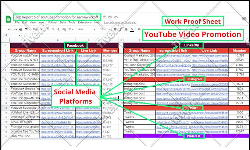Viewport: 250px width, 150px height.
Task: Open screenshot link for YouTube Creators row
Action: tap(173, 70)
